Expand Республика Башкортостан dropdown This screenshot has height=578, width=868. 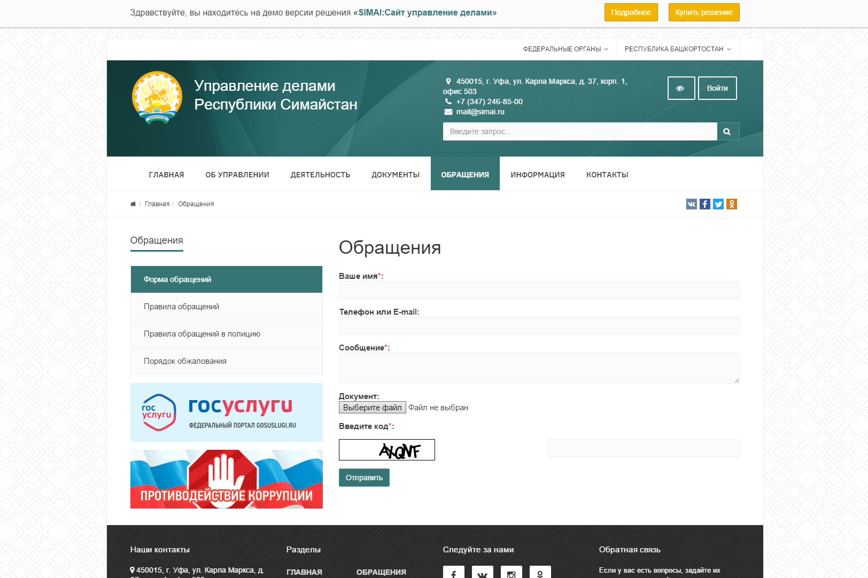[x=678, y=49]
